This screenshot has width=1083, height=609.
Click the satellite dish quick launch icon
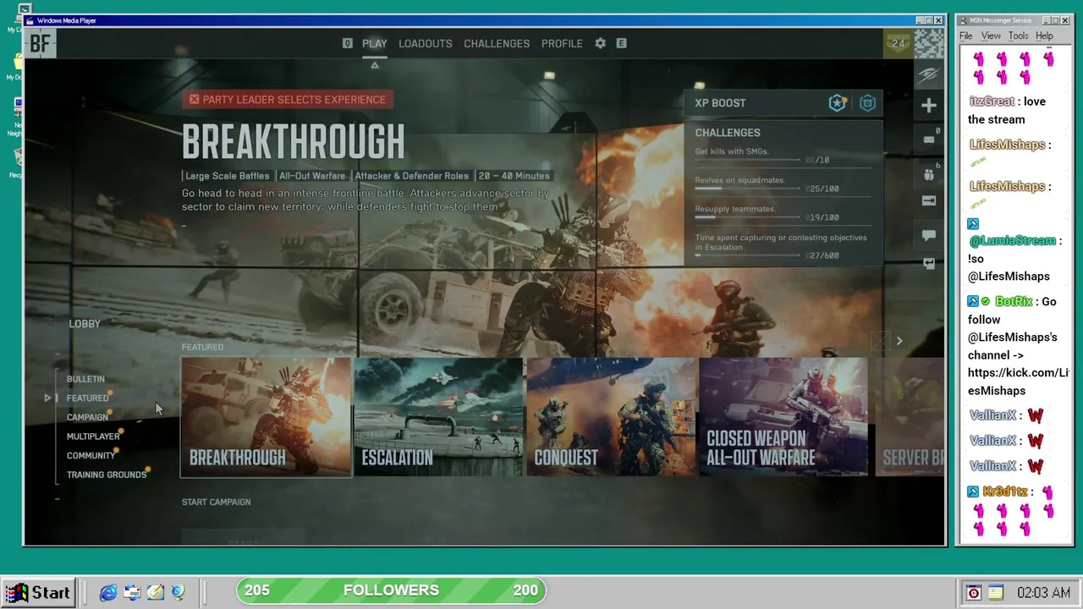pos(178,593)
